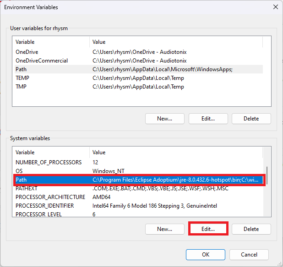
Task: Click Delete button under System variables
Action: coord(251,229)
